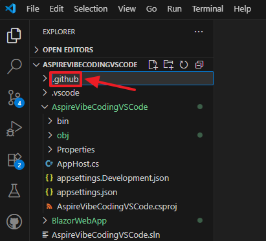Image resolution: width=266 pixels, height=241 pixels.
Task: Open the Explorer more actions ellipsis
Action: (x=199, y=32)
